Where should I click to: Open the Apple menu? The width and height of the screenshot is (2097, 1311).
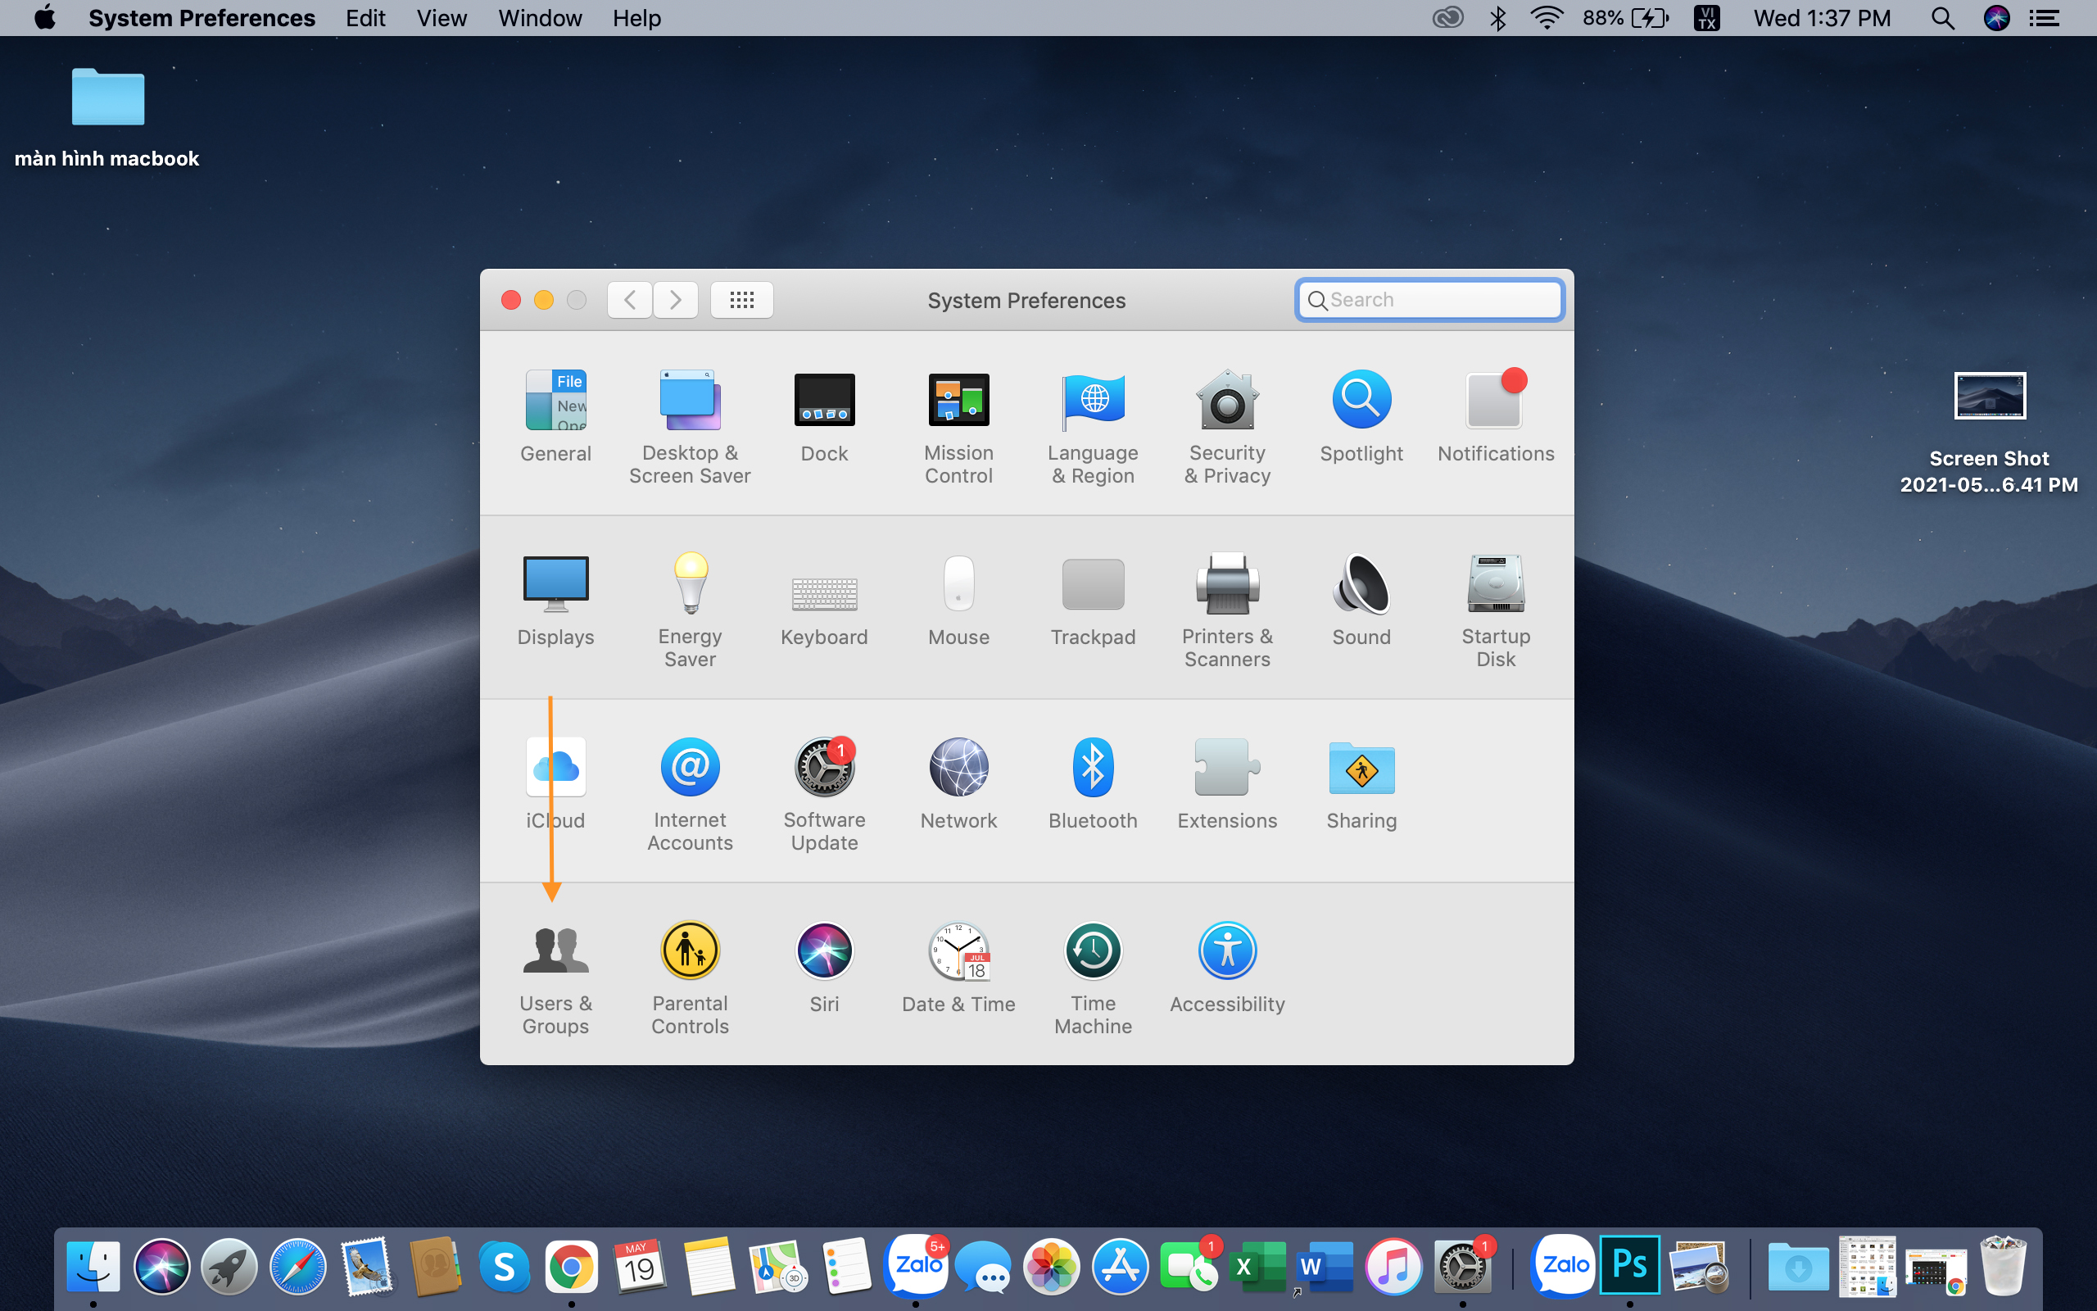(x=44, y=18)
